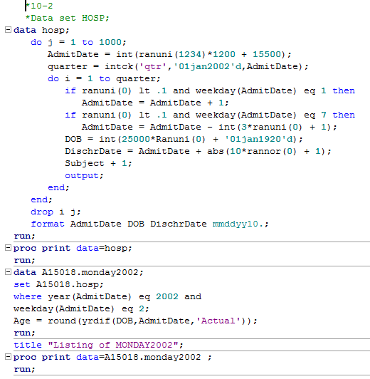Click the line 'where year(AdmitDate) eq 2002 and'
The width and height of the screenshot is (370, 379).
click(x=107, y=296)
